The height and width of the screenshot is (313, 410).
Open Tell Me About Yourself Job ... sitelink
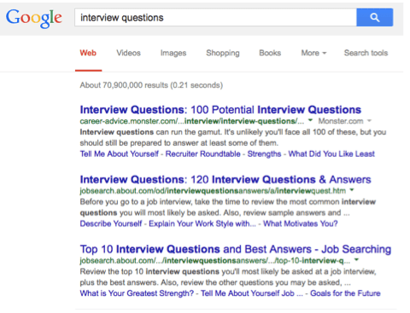(x=252, y=293)
